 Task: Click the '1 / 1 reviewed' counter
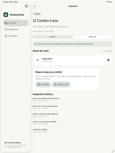point(107,51)
